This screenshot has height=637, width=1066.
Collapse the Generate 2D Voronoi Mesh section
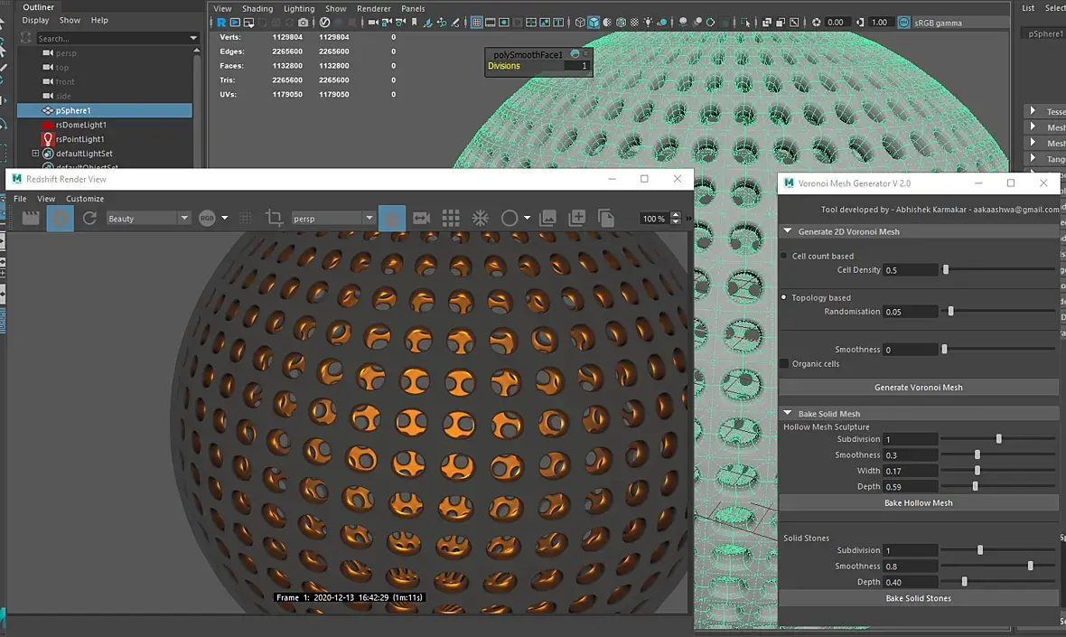coord(788,231)
